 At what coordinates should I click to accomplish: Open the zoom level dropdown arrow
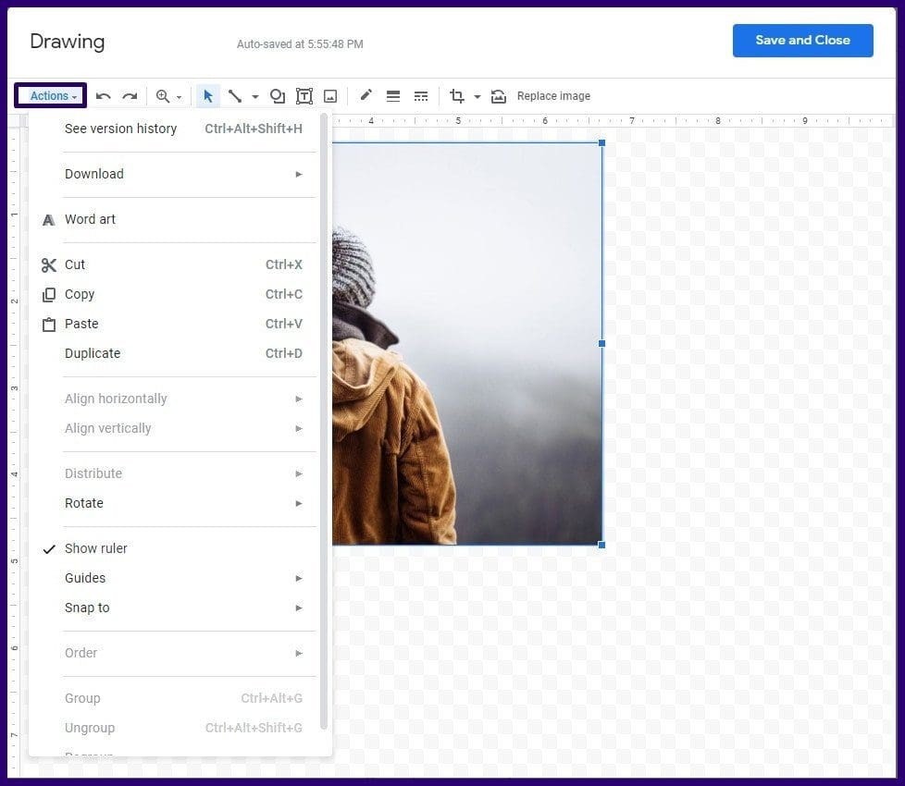click(x=179, y=97)
